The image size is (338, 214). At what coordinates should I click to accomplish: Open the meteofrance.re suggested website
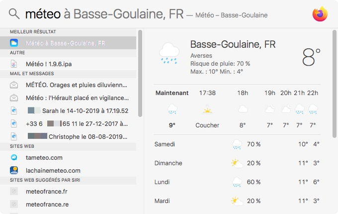tap(48, 204)
